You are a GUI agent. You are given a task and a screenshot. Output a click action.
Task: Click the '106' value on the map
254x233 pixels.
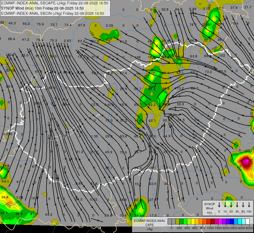138,57
